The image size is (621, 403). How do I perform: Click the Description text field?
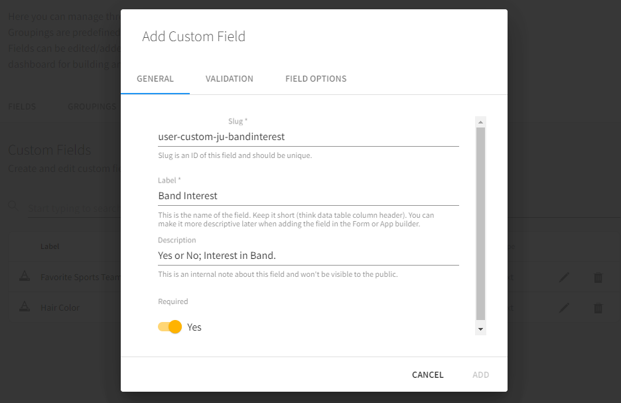[308, 256]
